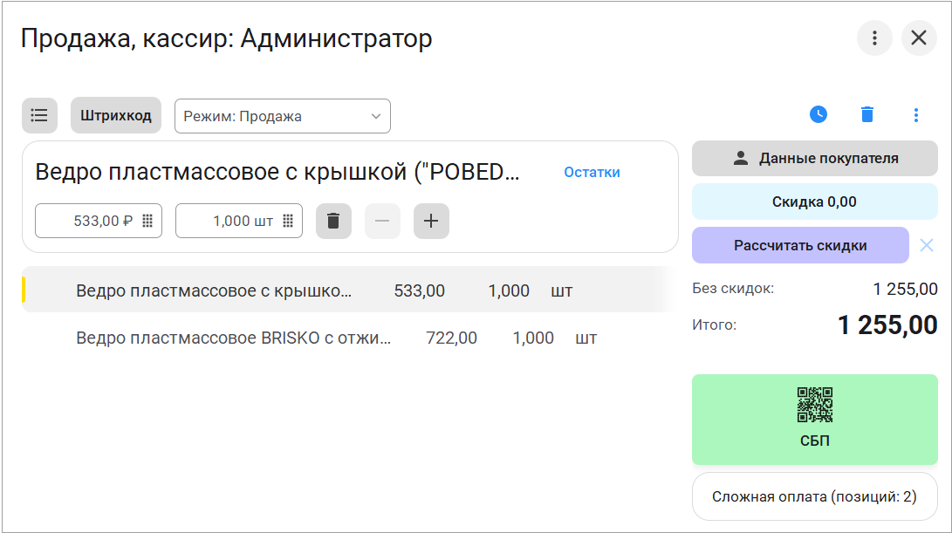
Task: Delete selected item with gray trash button
Action: [x=333, y=221]
